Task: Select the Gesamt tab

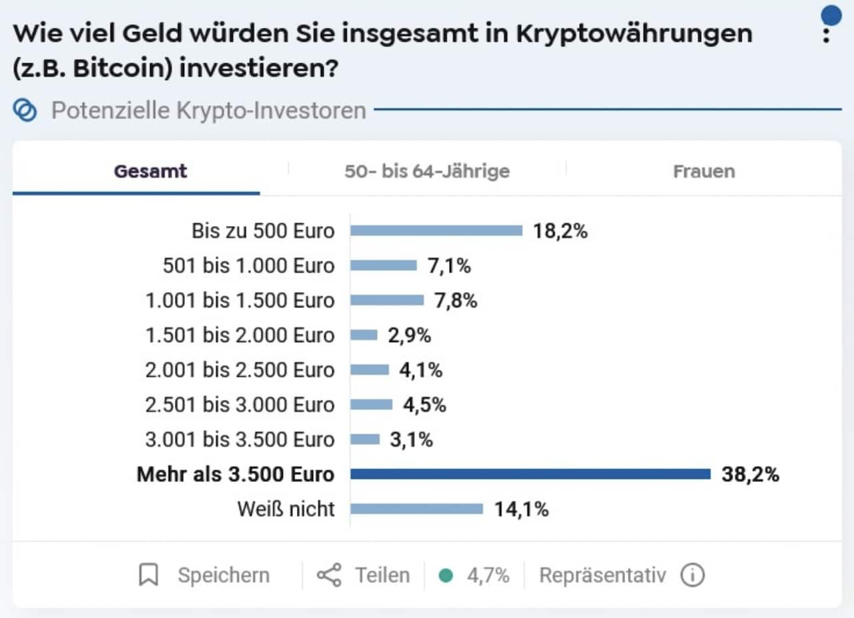Action: [150, 171]
